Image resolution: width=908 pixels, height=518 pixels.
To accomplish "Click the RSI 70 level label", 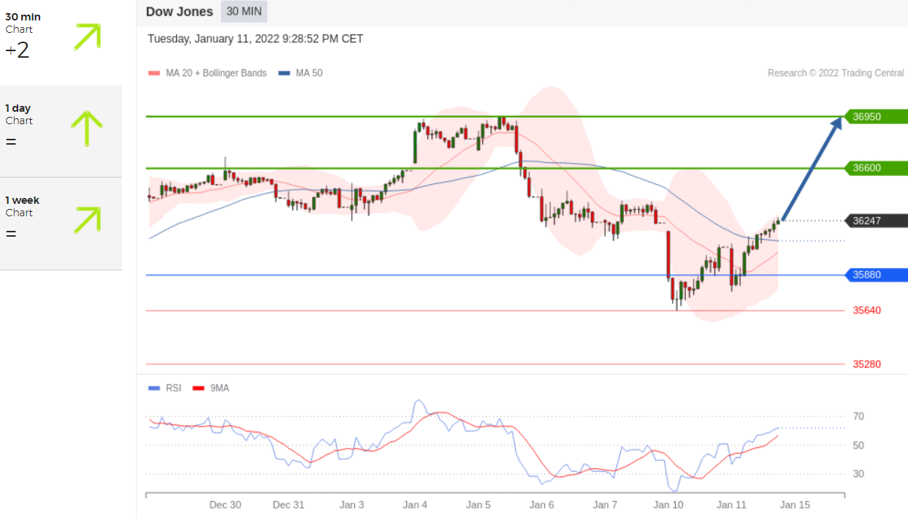I will point(858,416).
